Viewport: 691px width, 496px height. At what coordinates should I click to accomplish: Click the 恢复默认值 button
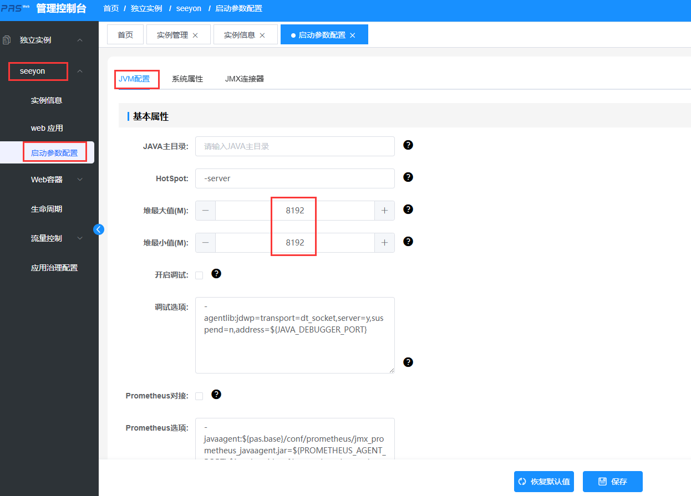[544, 482]
